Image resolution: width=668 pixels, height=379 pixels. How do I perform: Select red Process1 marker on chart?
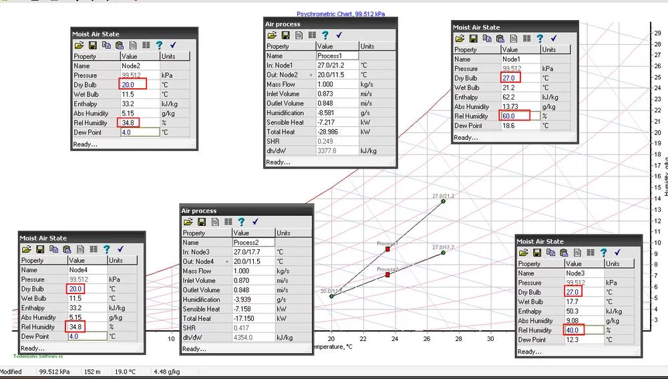(x=387, y=249)
